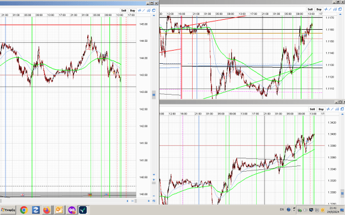Click Sell in the bottom-right chart

coord(312,109)
